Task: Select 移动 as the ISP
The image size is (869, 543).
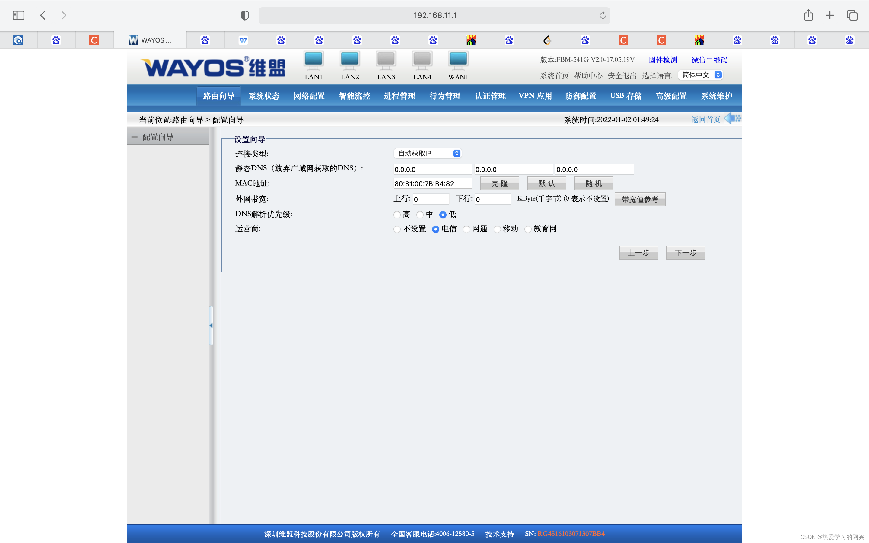Action: click(x=497, y=229)
